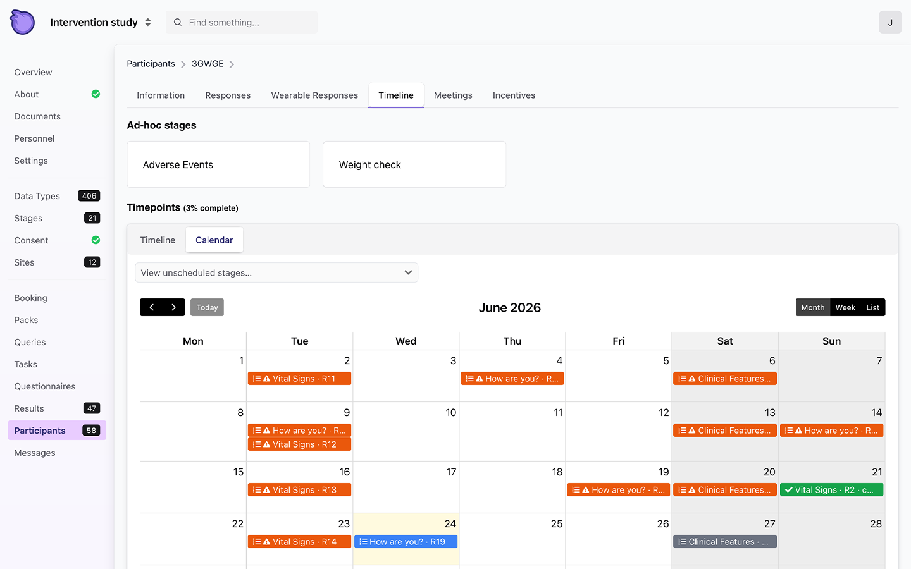
Task: Open Settings in the sidebar
Action: tap(31, 161)
